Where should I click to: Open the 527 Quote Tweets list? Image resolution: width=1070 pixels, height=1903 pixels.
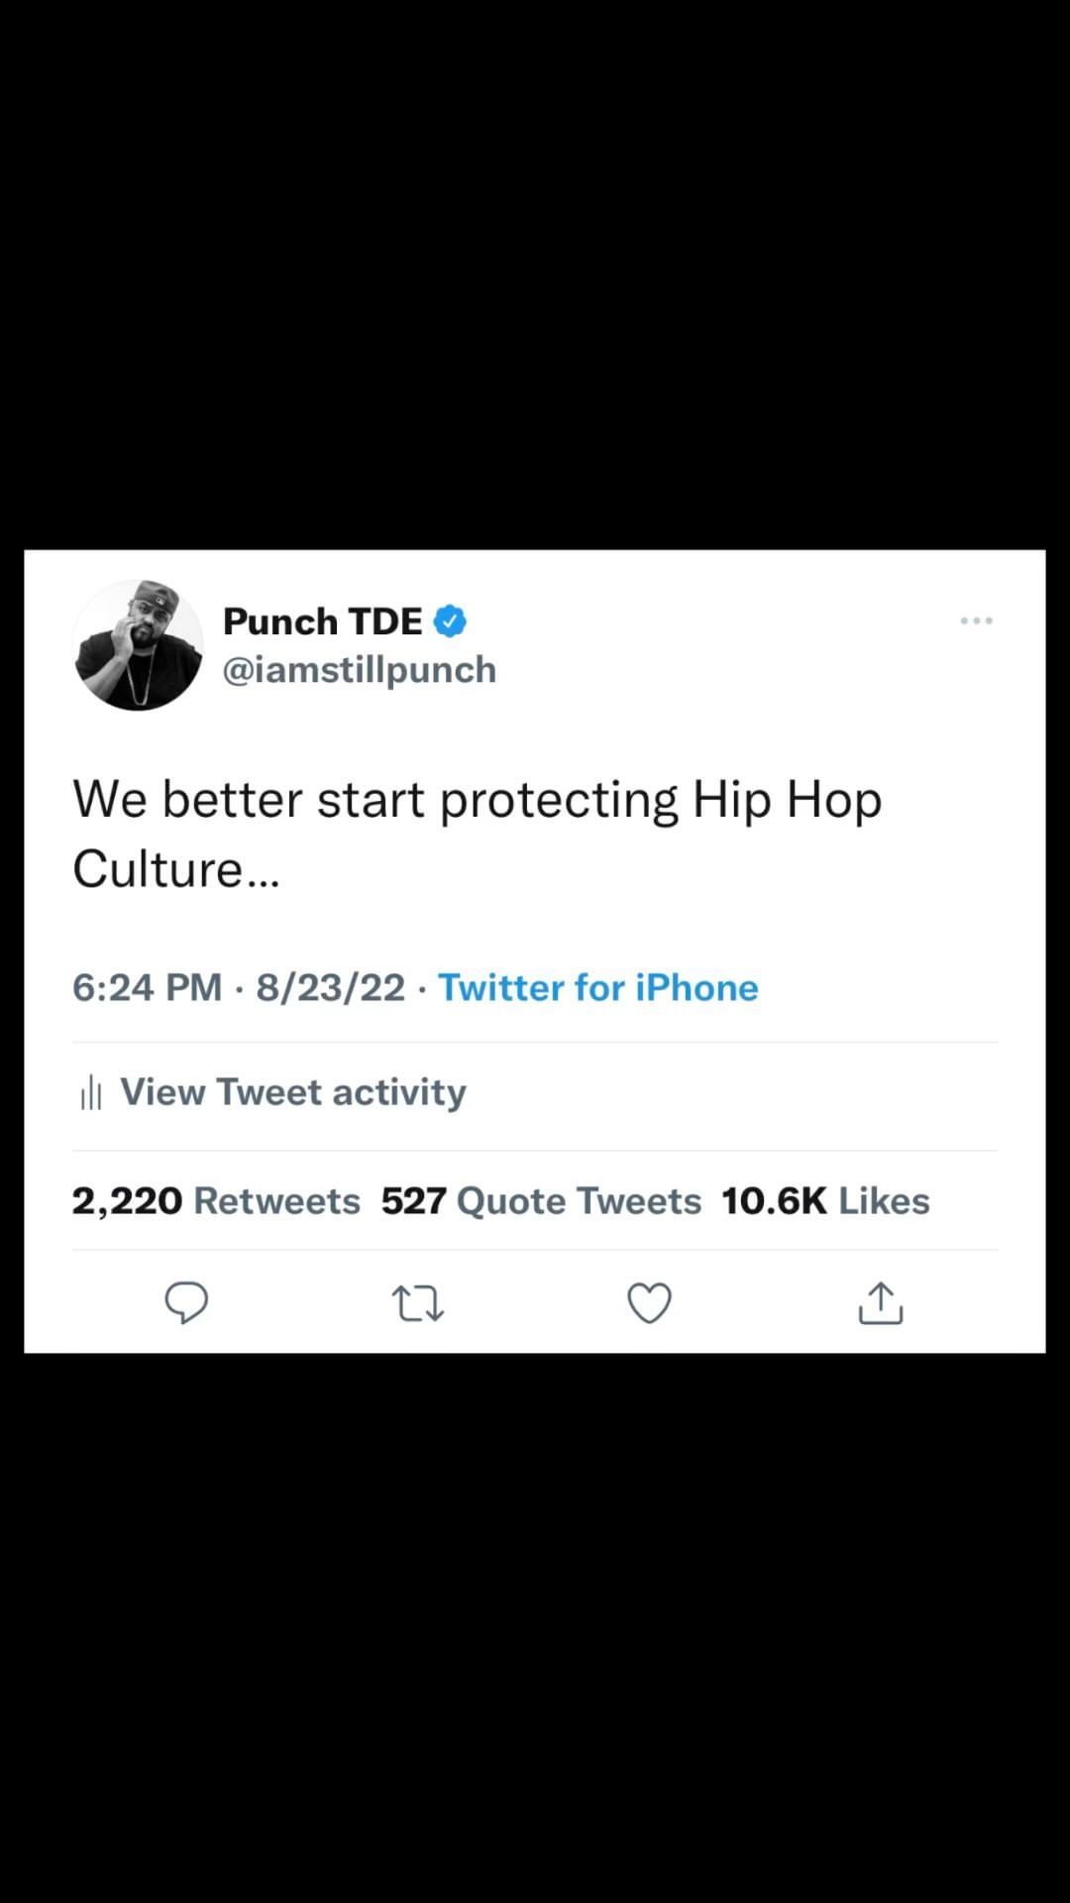(541, 1201)
